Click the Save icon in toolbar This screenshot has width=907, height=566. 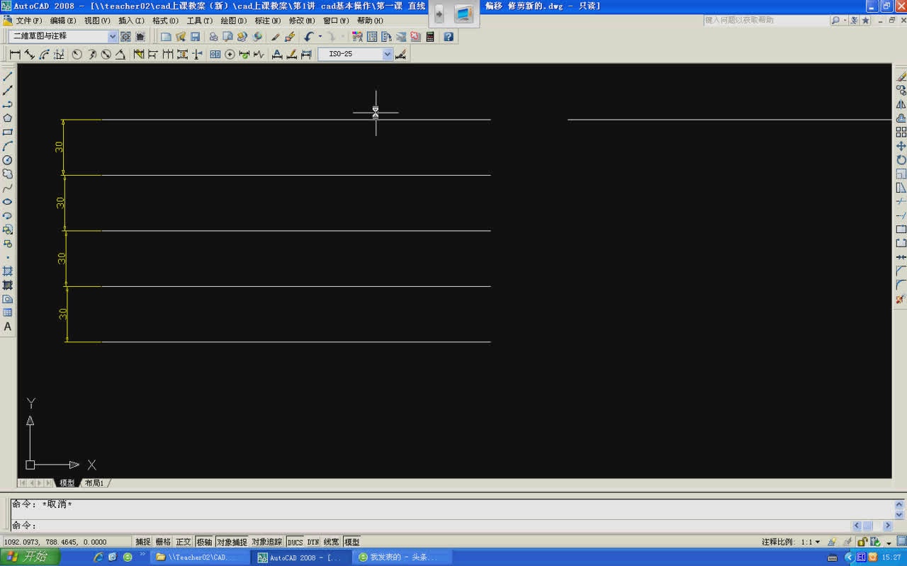196,36
